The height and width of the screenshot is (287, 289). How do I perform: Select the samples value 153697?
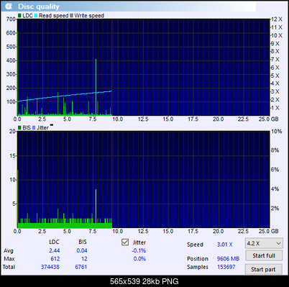click(226, 267)
